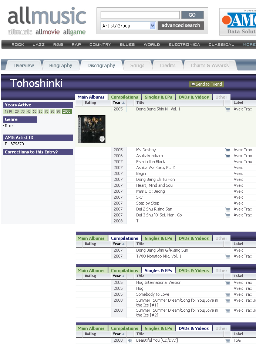256x348 pixels.
Task: Open the Songs tab
Action: [137, 66]
